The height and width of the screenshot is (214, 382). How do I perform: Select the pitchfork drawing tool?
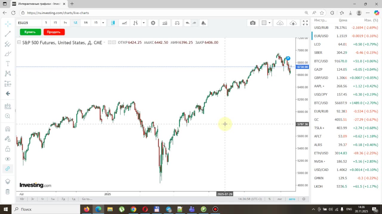coord(8,44)
